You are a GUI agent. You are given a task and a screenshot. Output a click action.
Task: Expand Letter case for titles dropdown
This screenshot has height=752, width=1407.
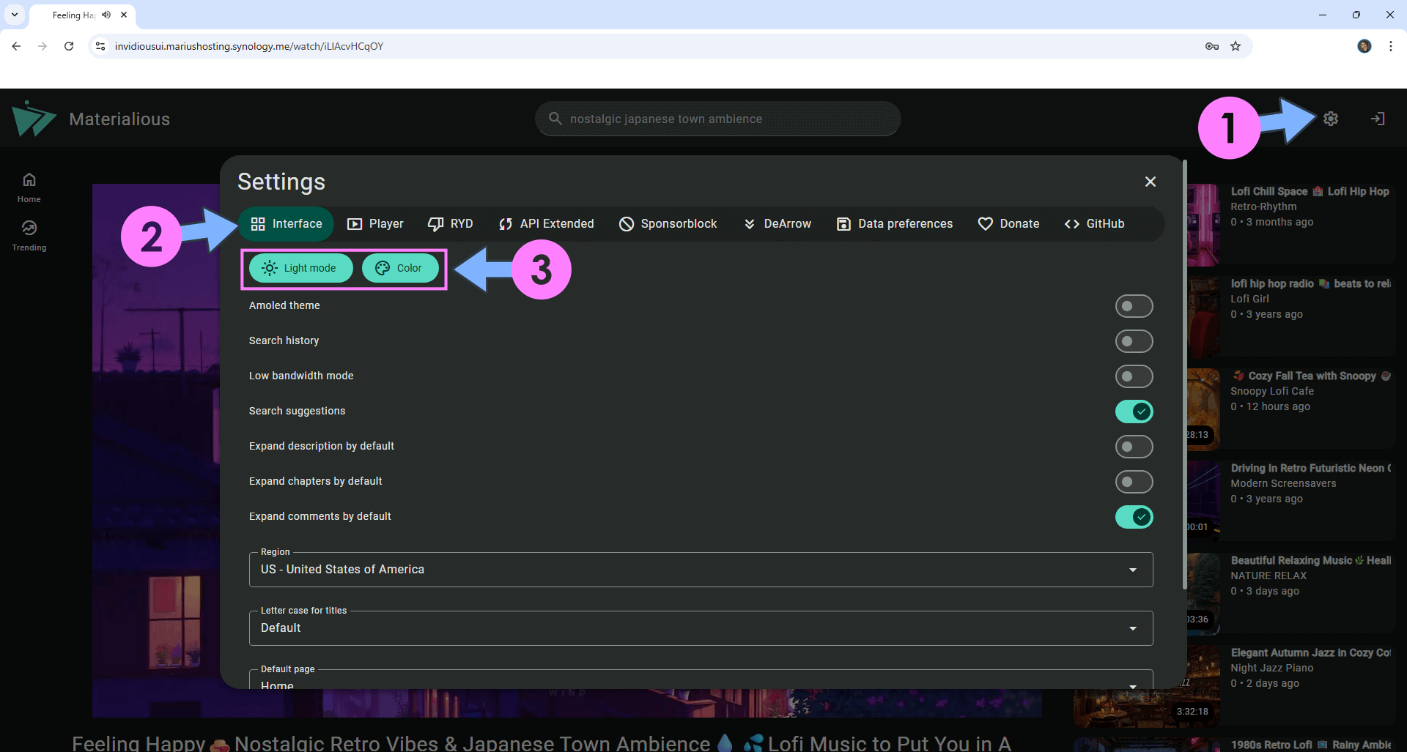click(700, 628)
